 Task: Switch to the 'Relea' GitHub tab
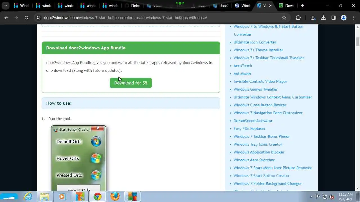coord(132,6)
